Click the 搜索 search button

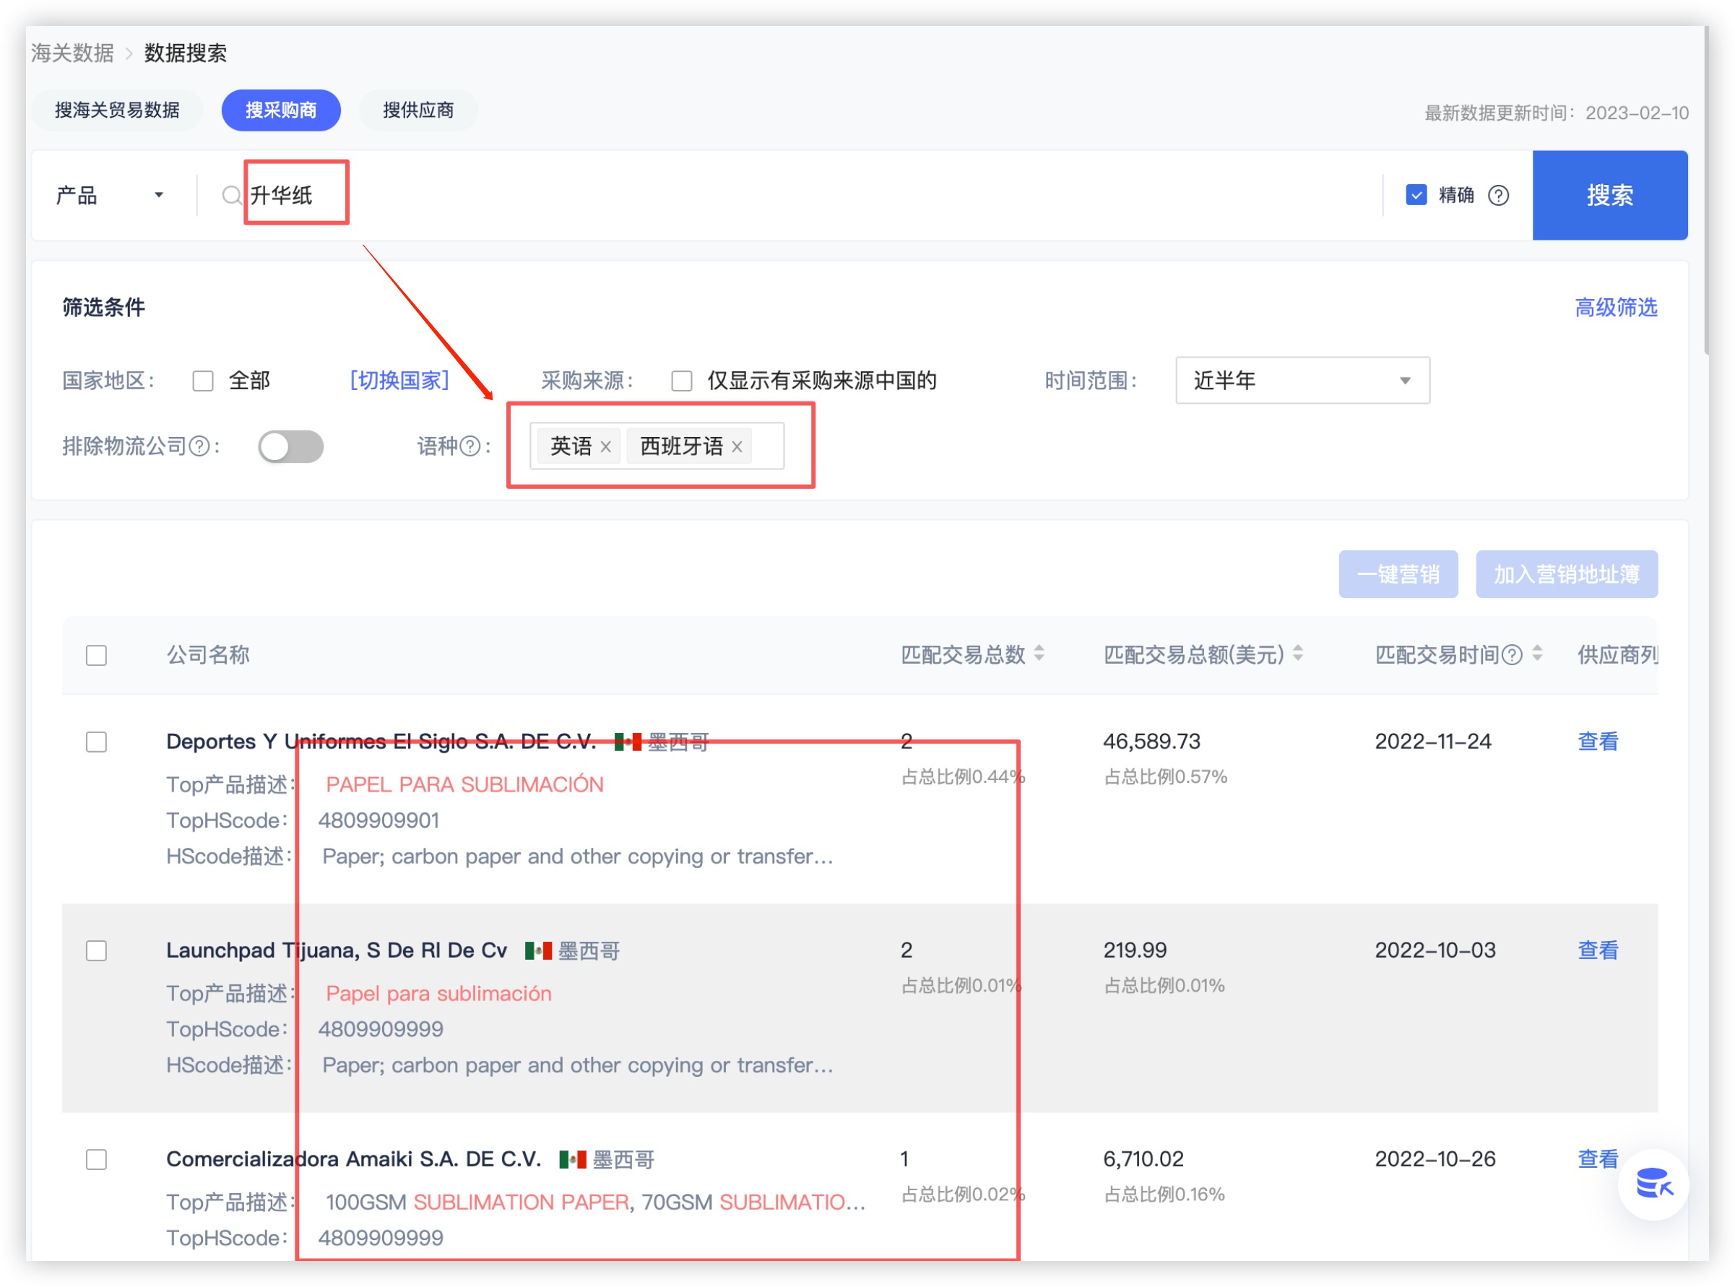point(1609,195)
